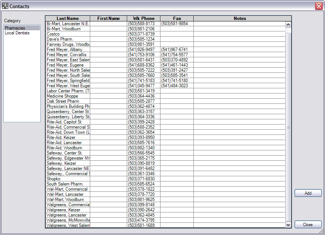Screen dimensions: 325x235
Task: Click the Wk Phone column header
Action: (x=143, y=18)
